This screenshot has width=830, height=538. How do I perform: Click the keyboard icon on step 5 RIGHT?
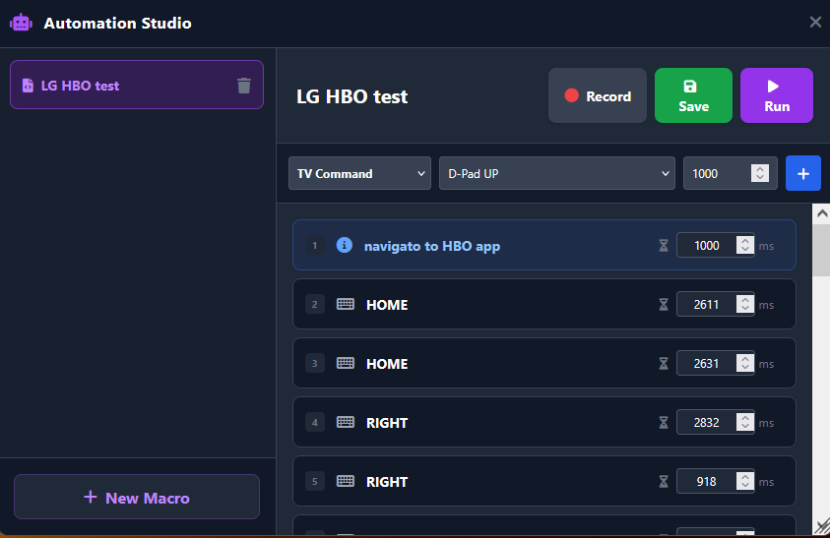(x=346, y=481)
